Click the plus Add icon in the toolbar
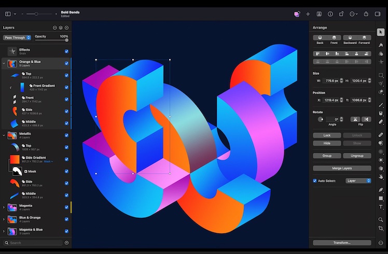The width and height of the screenshot is (388, 254). pos(308,14)
